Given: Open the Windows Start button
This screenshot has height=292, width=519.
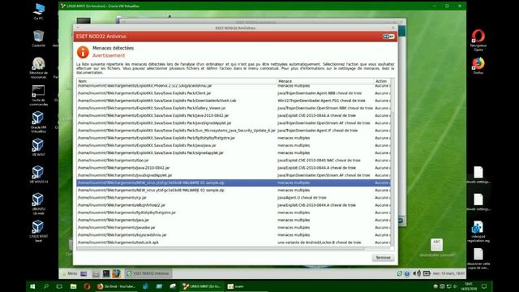Looking at the screenshot, I should 32,286.
